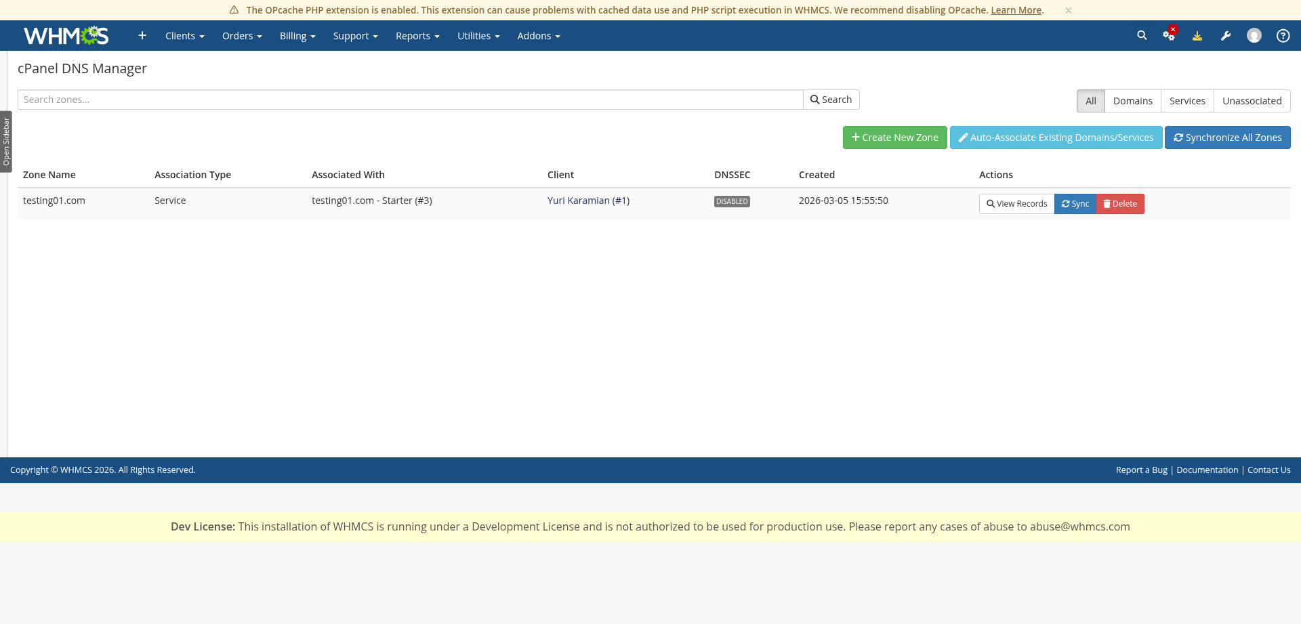Show only Domains zones filter
Viewport: 1301px width, 624px height.
(1132, 101)
